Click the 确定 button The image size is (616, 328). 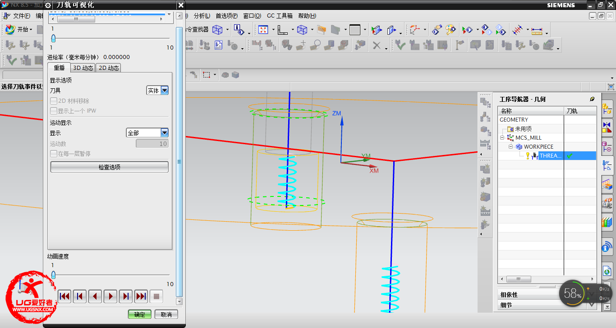[140, 314]
